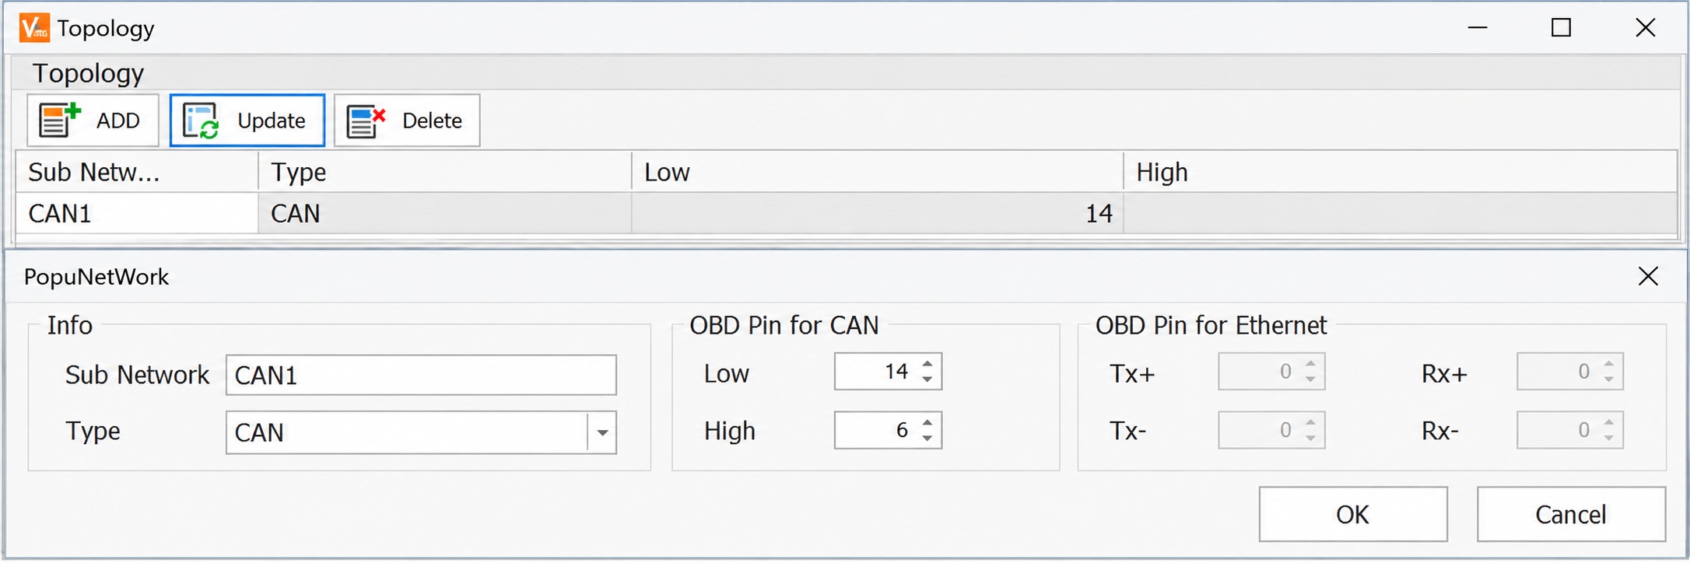Minimize the Topology window
This screenshot has height=563, width=1690.
[1478, 28]
